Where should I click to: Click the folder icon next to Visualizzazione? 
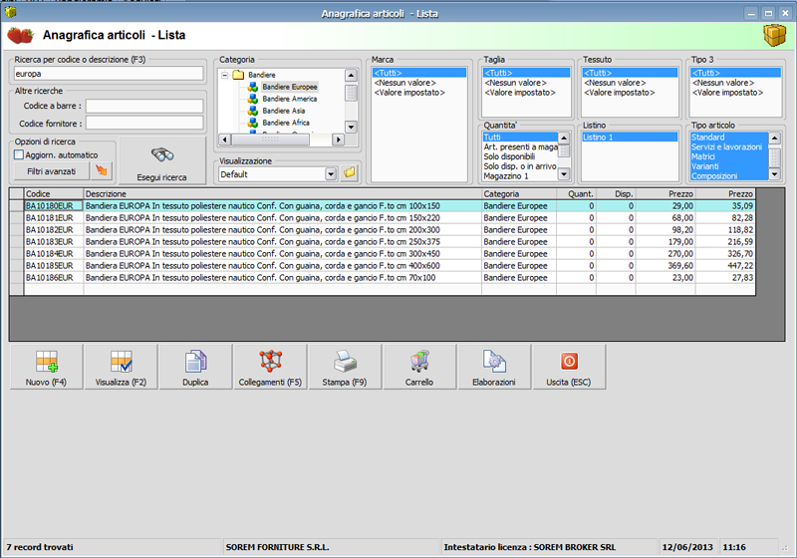[x=350, y=173]
